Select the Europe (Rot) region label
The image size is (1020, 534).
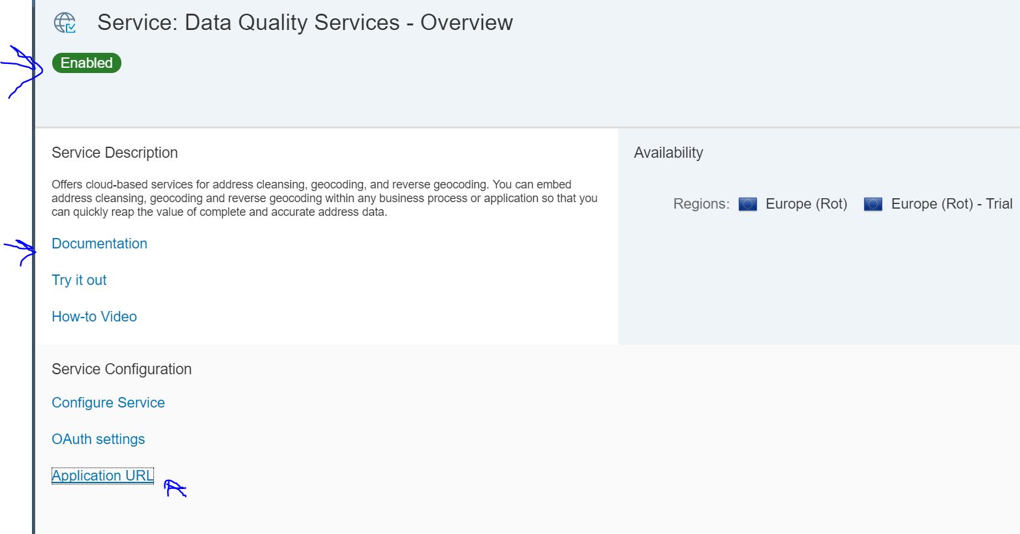[806, 204]
